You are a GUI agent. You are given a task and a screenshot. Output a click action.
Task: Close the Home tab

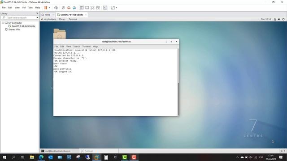tap(53, 15)
